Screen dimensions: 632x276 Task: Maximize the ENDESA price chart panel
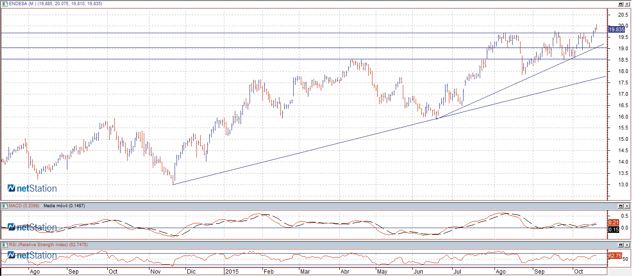[620, 4]
